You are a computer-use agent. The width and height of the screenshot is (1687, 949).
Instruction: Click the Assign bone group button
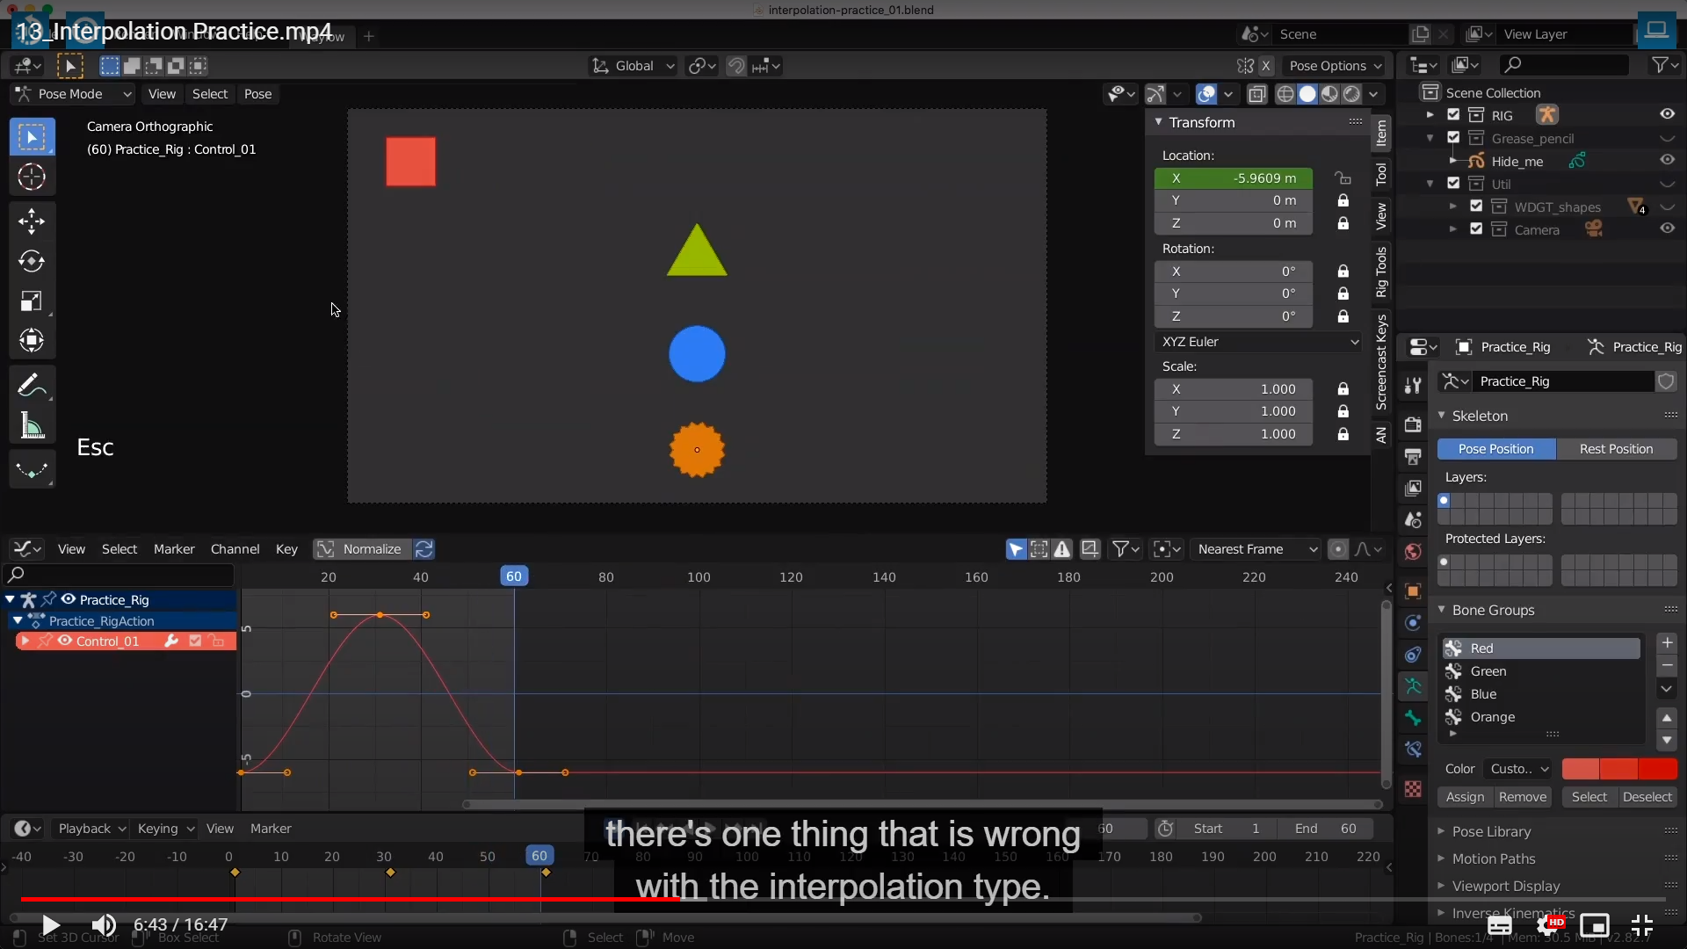pyautogui.click(x=1465, y=797)
